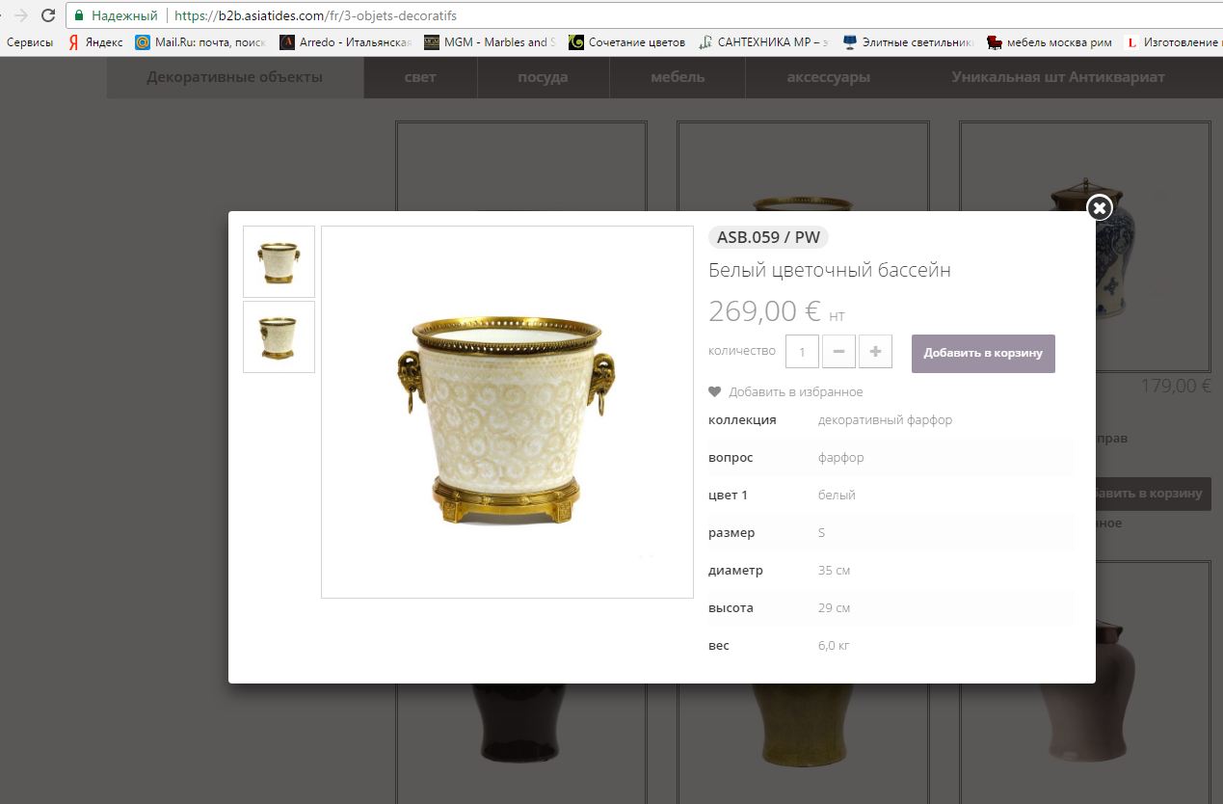Open the Arredo bookmark
Screen dimensions: 1223x804
[345, 42]
